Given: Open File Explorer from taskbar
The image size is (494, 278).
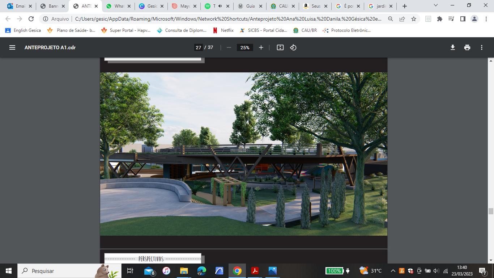Looking at the screenshot, I should click(x=184, y=271).
